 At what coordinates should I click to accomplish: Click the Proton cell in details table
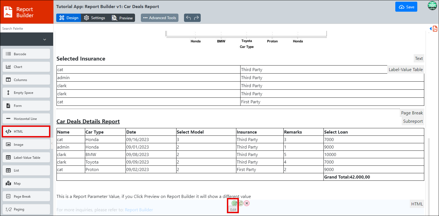(105, 170)
